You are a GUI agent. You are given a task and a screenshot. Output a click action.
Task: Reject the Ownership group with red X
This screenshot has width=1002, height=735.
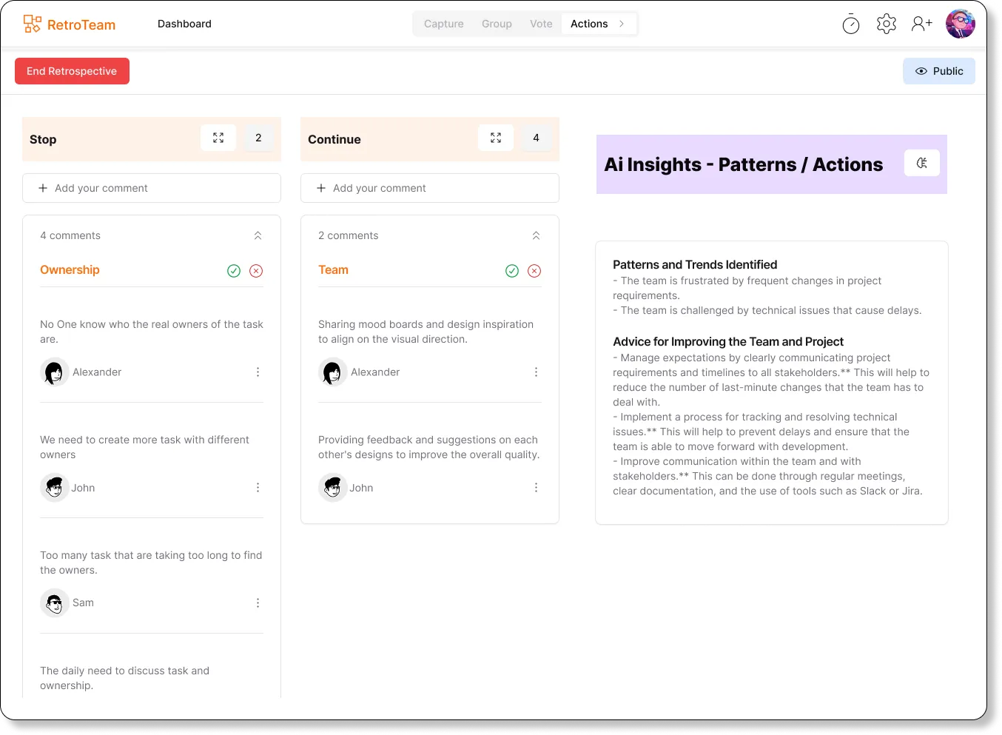coord(256,271)
